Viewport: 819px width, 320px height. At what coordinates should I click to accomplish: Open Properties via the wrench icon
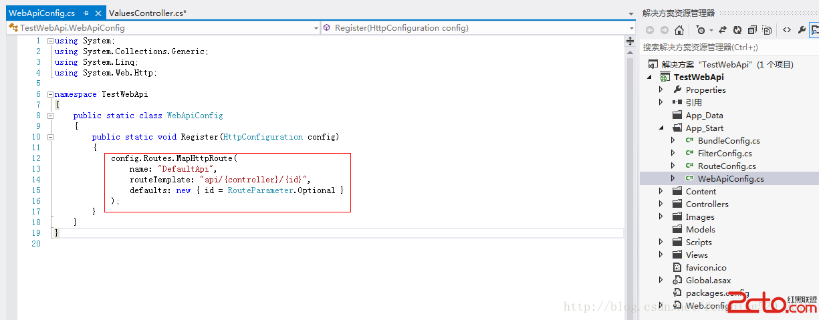[x=802, y=30]
